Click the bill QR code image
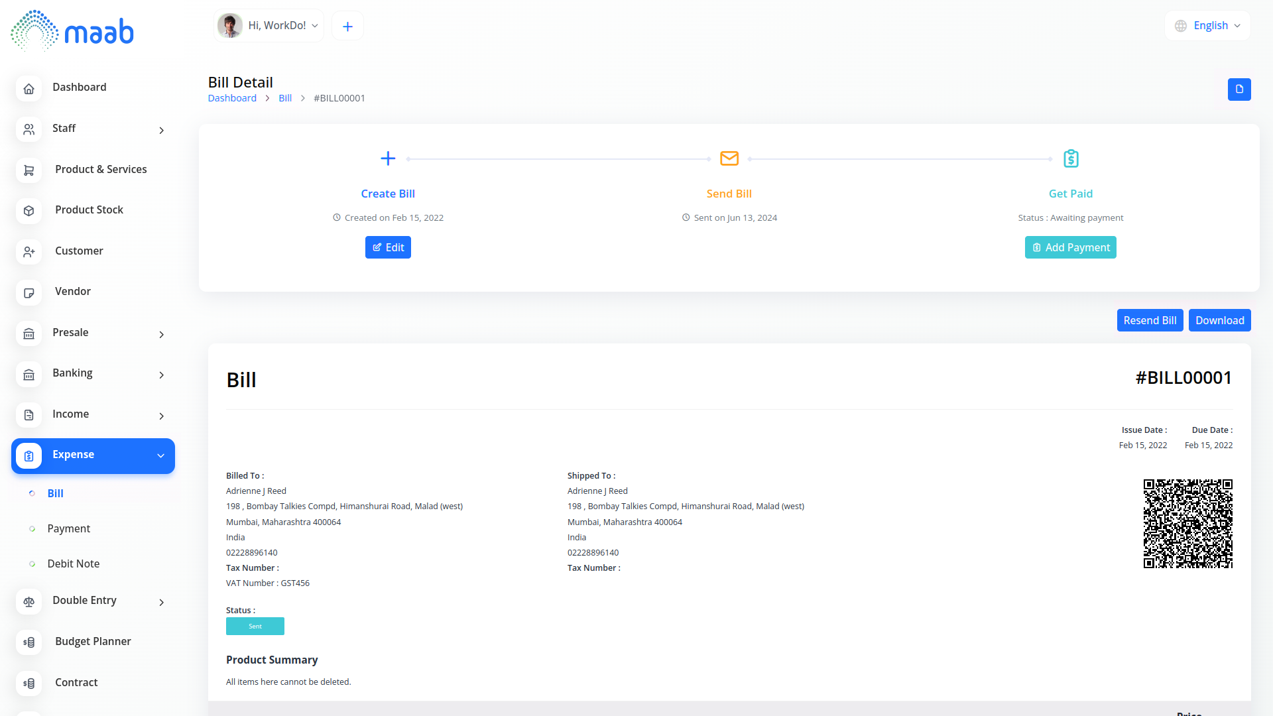1273x716 pixels. tap(1187, 524)
